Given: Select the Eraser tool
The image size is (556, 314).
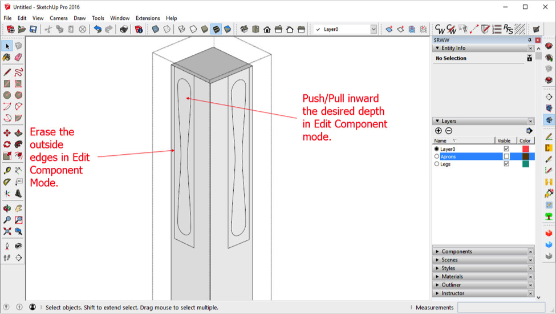Looking at the screenshot, I should tap(18, 58).
